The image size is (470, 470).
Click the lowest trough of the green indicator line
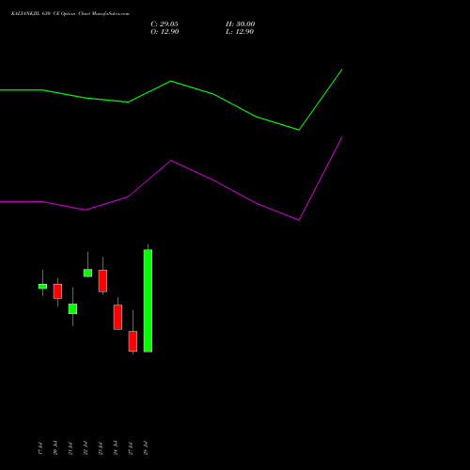tap(299, 130)
